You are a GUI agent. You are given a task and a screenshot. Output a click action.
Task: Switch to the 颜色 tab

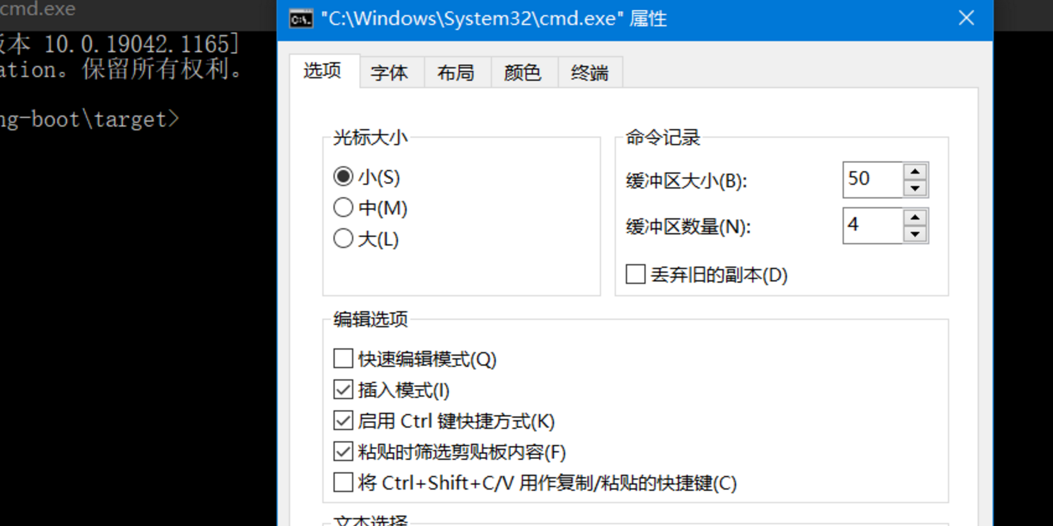(522, 72)
